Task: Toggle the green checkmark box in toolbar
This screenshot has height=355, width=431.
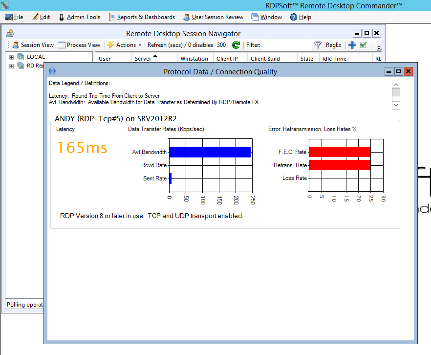Action: (x=363, y=45)
